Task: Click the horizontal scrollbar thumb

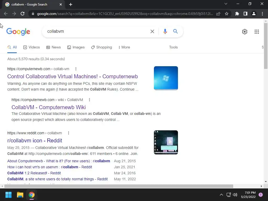Action: click(x=119, y=186)
